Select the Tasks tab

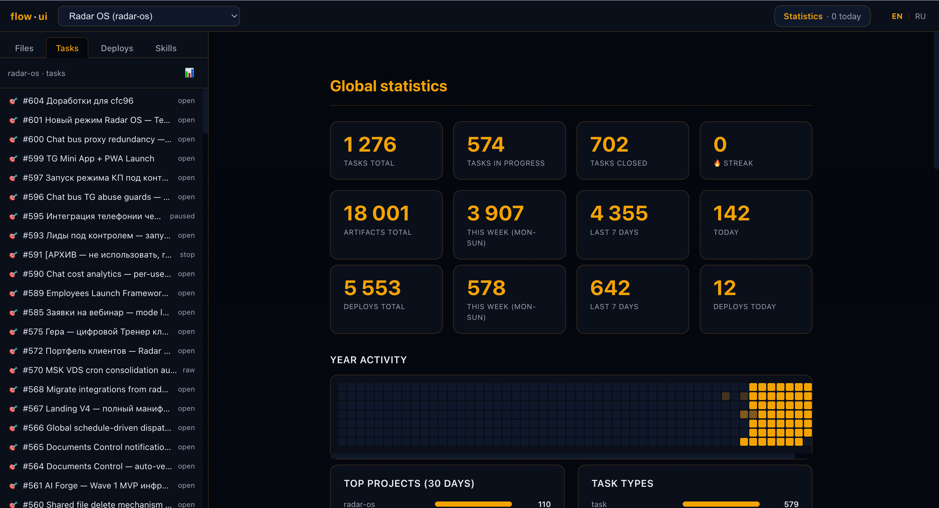pos(67,48)
